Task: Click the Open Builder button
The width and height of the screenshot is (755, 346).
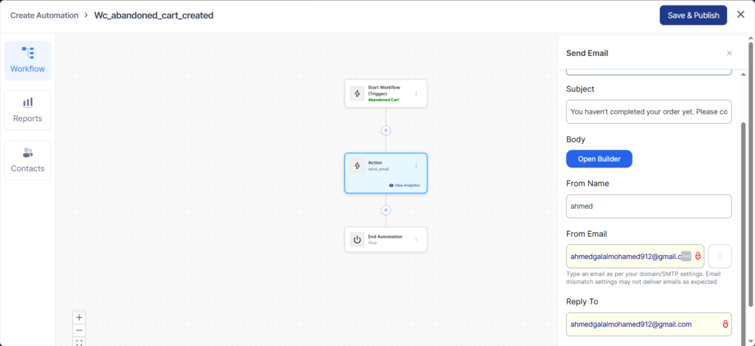Action: [599, 159]
